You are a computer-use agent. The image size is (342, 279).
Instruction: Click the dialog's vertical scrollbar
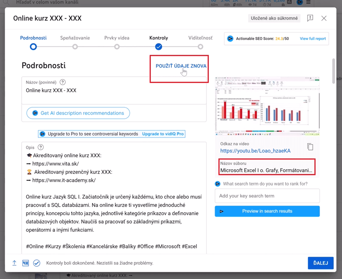[333, 69]
